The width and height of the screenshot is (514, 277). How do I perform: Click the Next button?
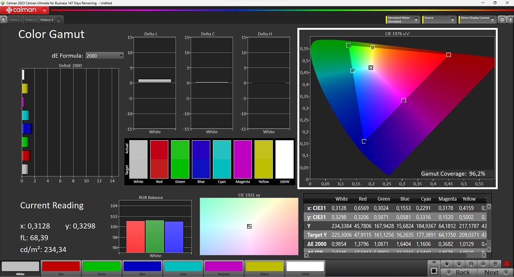pyautogui.click(x=491, y=272)
